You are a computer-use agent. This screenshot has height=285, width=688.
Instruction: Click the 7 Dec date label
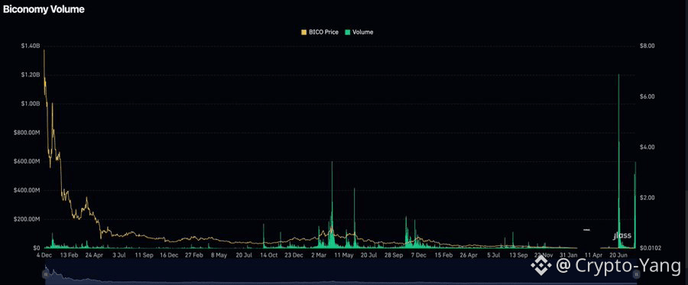420,254
